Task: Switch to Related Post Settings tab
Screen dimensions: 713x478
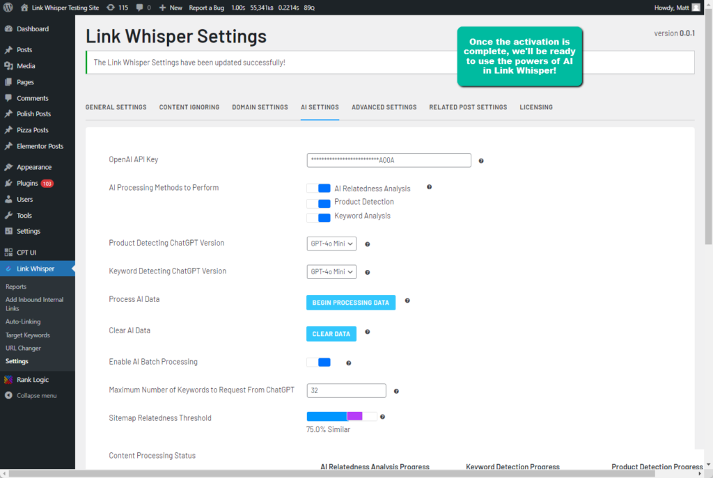Action: (469, 107)
